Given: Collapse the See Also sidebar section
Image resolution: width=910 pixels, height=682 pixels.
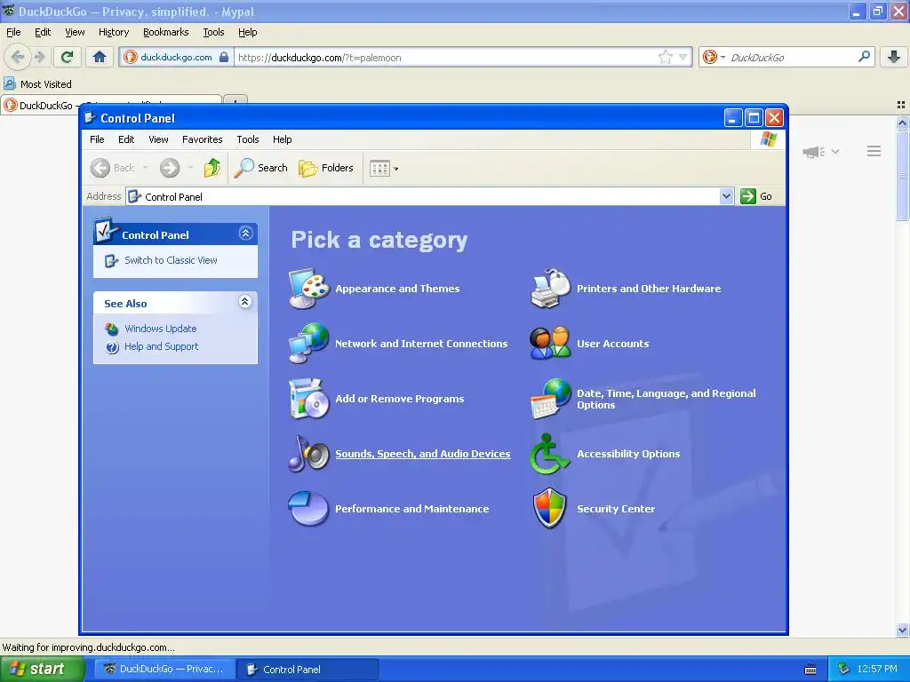Looking at the screenshot, I should coord(245,302).
